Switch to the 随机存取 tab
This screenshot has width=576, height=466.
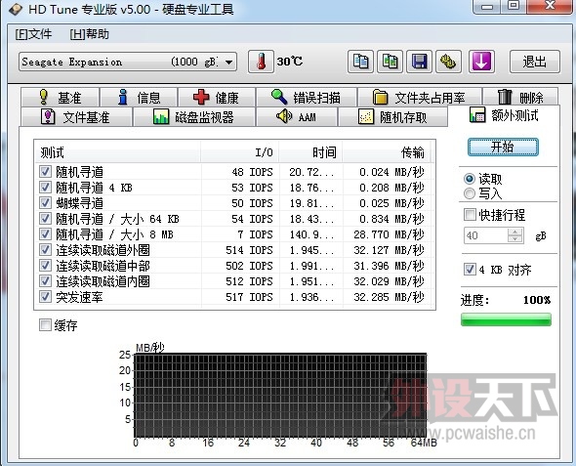[x=392, y=117]
